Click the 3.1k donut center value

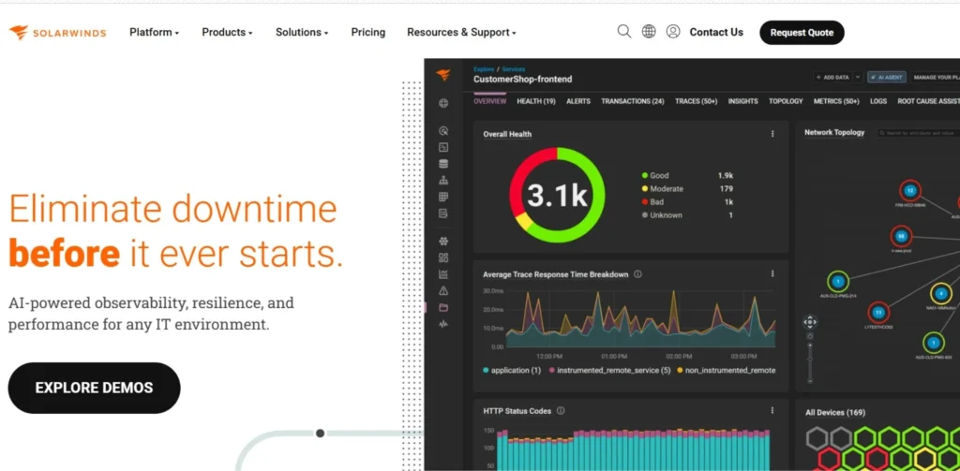click(557, 195)
